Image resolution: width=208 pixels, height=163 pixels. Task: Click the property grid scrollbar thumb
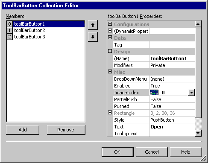pyautogui.click(x=198, y=73)
